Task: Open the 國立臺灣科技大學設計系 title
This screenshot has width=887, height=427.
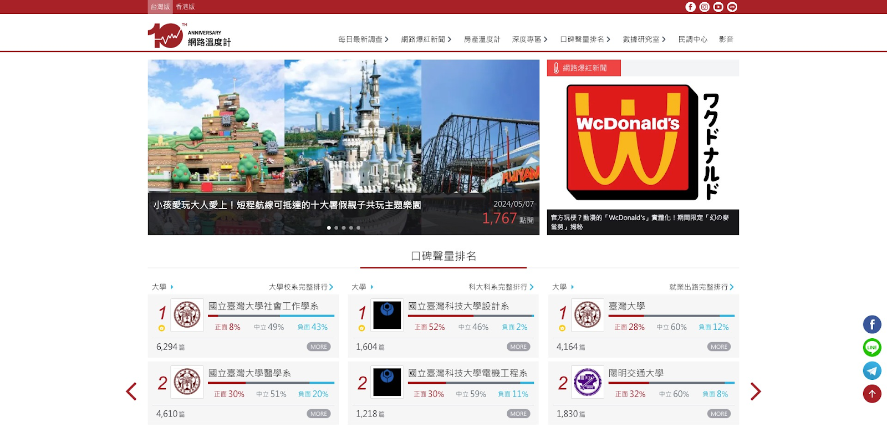Action: point(458,306)
